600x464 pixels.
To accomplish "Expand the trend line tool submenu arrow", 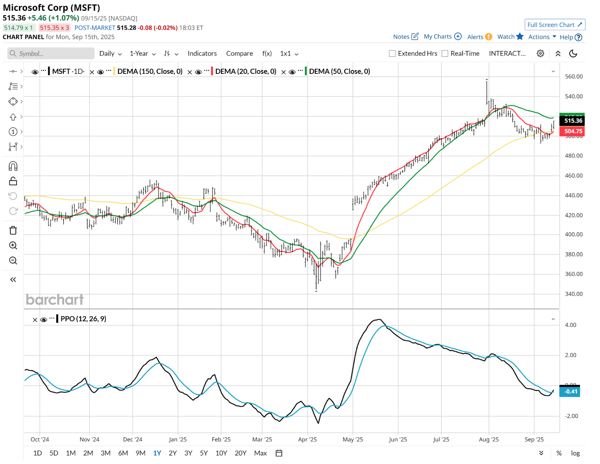I will [x=21, y=71].
